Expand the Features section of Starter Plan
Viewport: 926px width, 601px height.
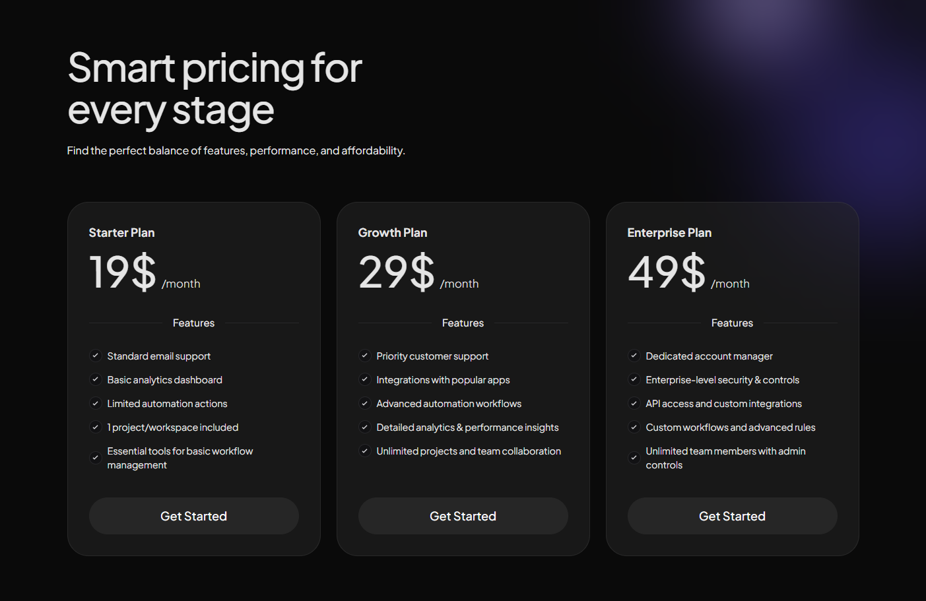(193, 323)
